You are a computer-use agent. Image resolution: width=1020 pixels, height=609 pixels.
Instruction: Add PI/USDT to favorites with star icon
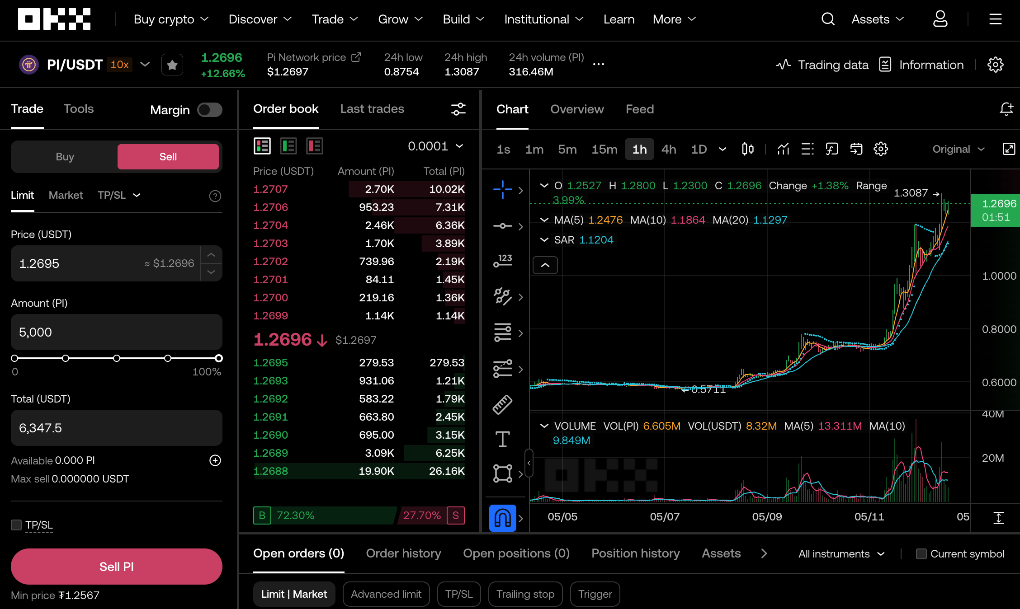pos(172,65)
